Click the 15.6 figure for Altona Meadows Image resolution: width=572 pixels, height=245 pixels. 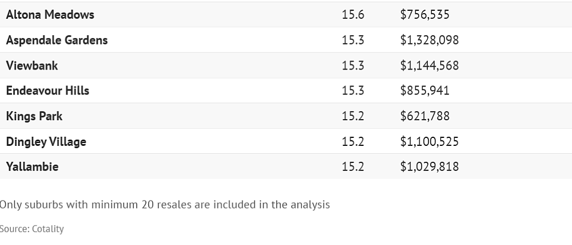(353, 15)
